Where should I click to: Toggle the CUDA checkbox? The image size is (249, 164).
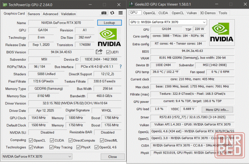pos(52,140)
